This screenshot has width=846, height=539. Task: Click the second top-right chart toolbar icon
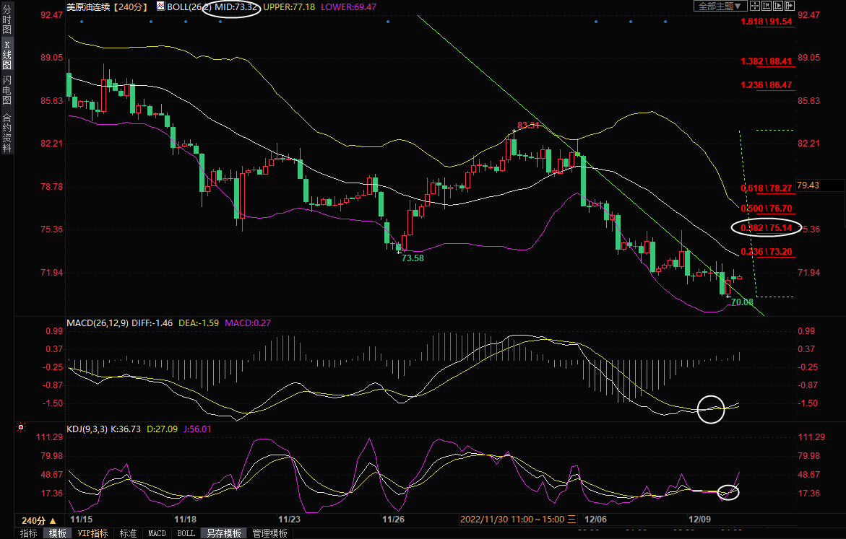(767, 6)
